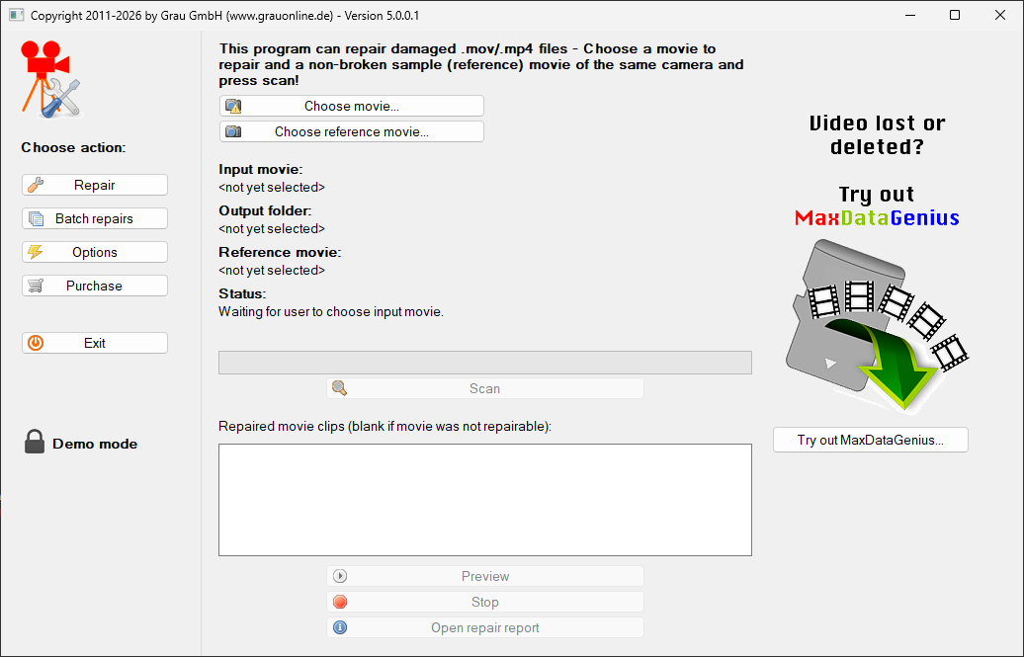Click the Stop button

(x=485, y=602)
